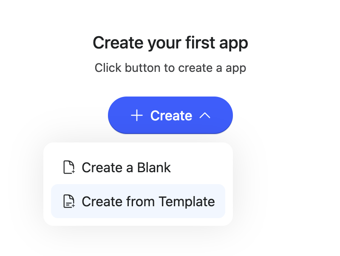Screen dimensions: 340x256
Task: Click the blank document icon
Action: tap(69, 168)
